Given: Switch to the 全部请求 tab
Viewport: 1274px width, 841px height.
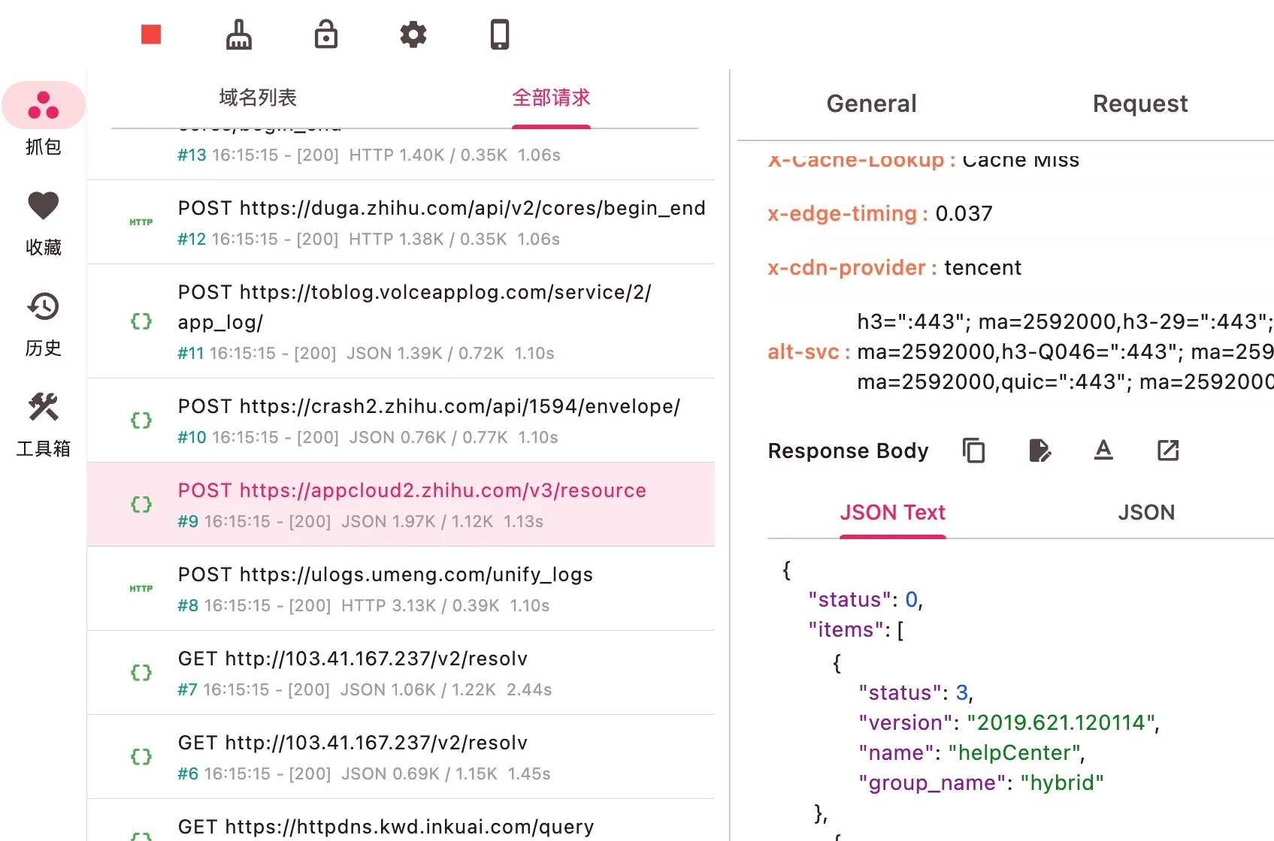Looking at the screenshot, I should 551,98.
